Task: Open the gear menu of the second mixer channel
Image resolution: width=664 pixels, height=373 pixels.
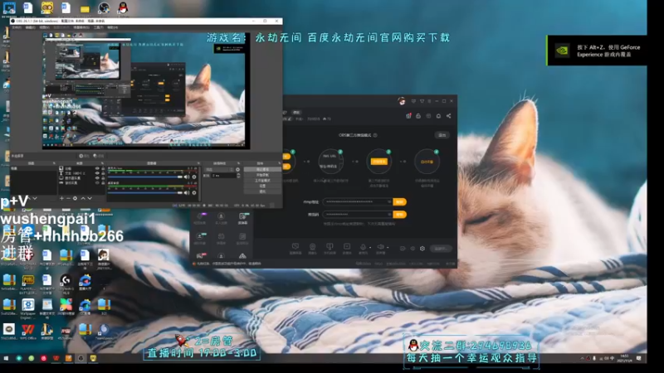Action: (x=194, y=193)
